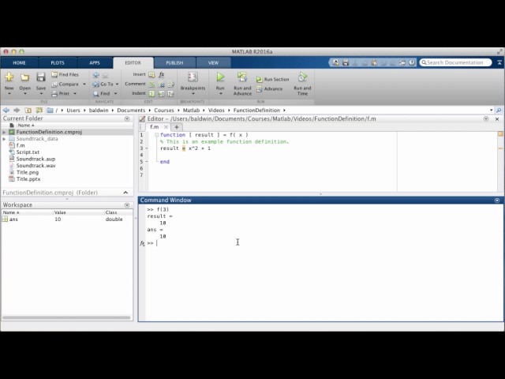Click the insert function fx icon
The image size is (505, 379).
pos(161,74)
